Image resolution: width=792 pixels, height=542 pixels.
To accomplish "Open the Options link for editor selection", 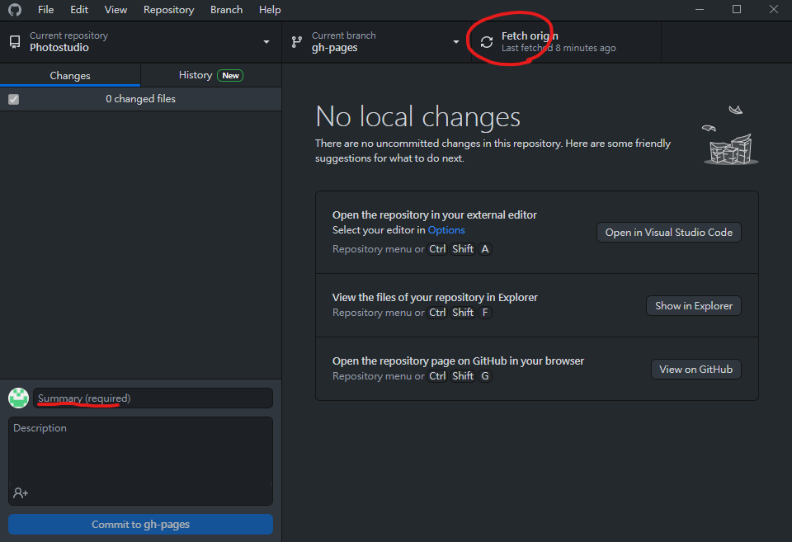I will [x=446, y=230].
